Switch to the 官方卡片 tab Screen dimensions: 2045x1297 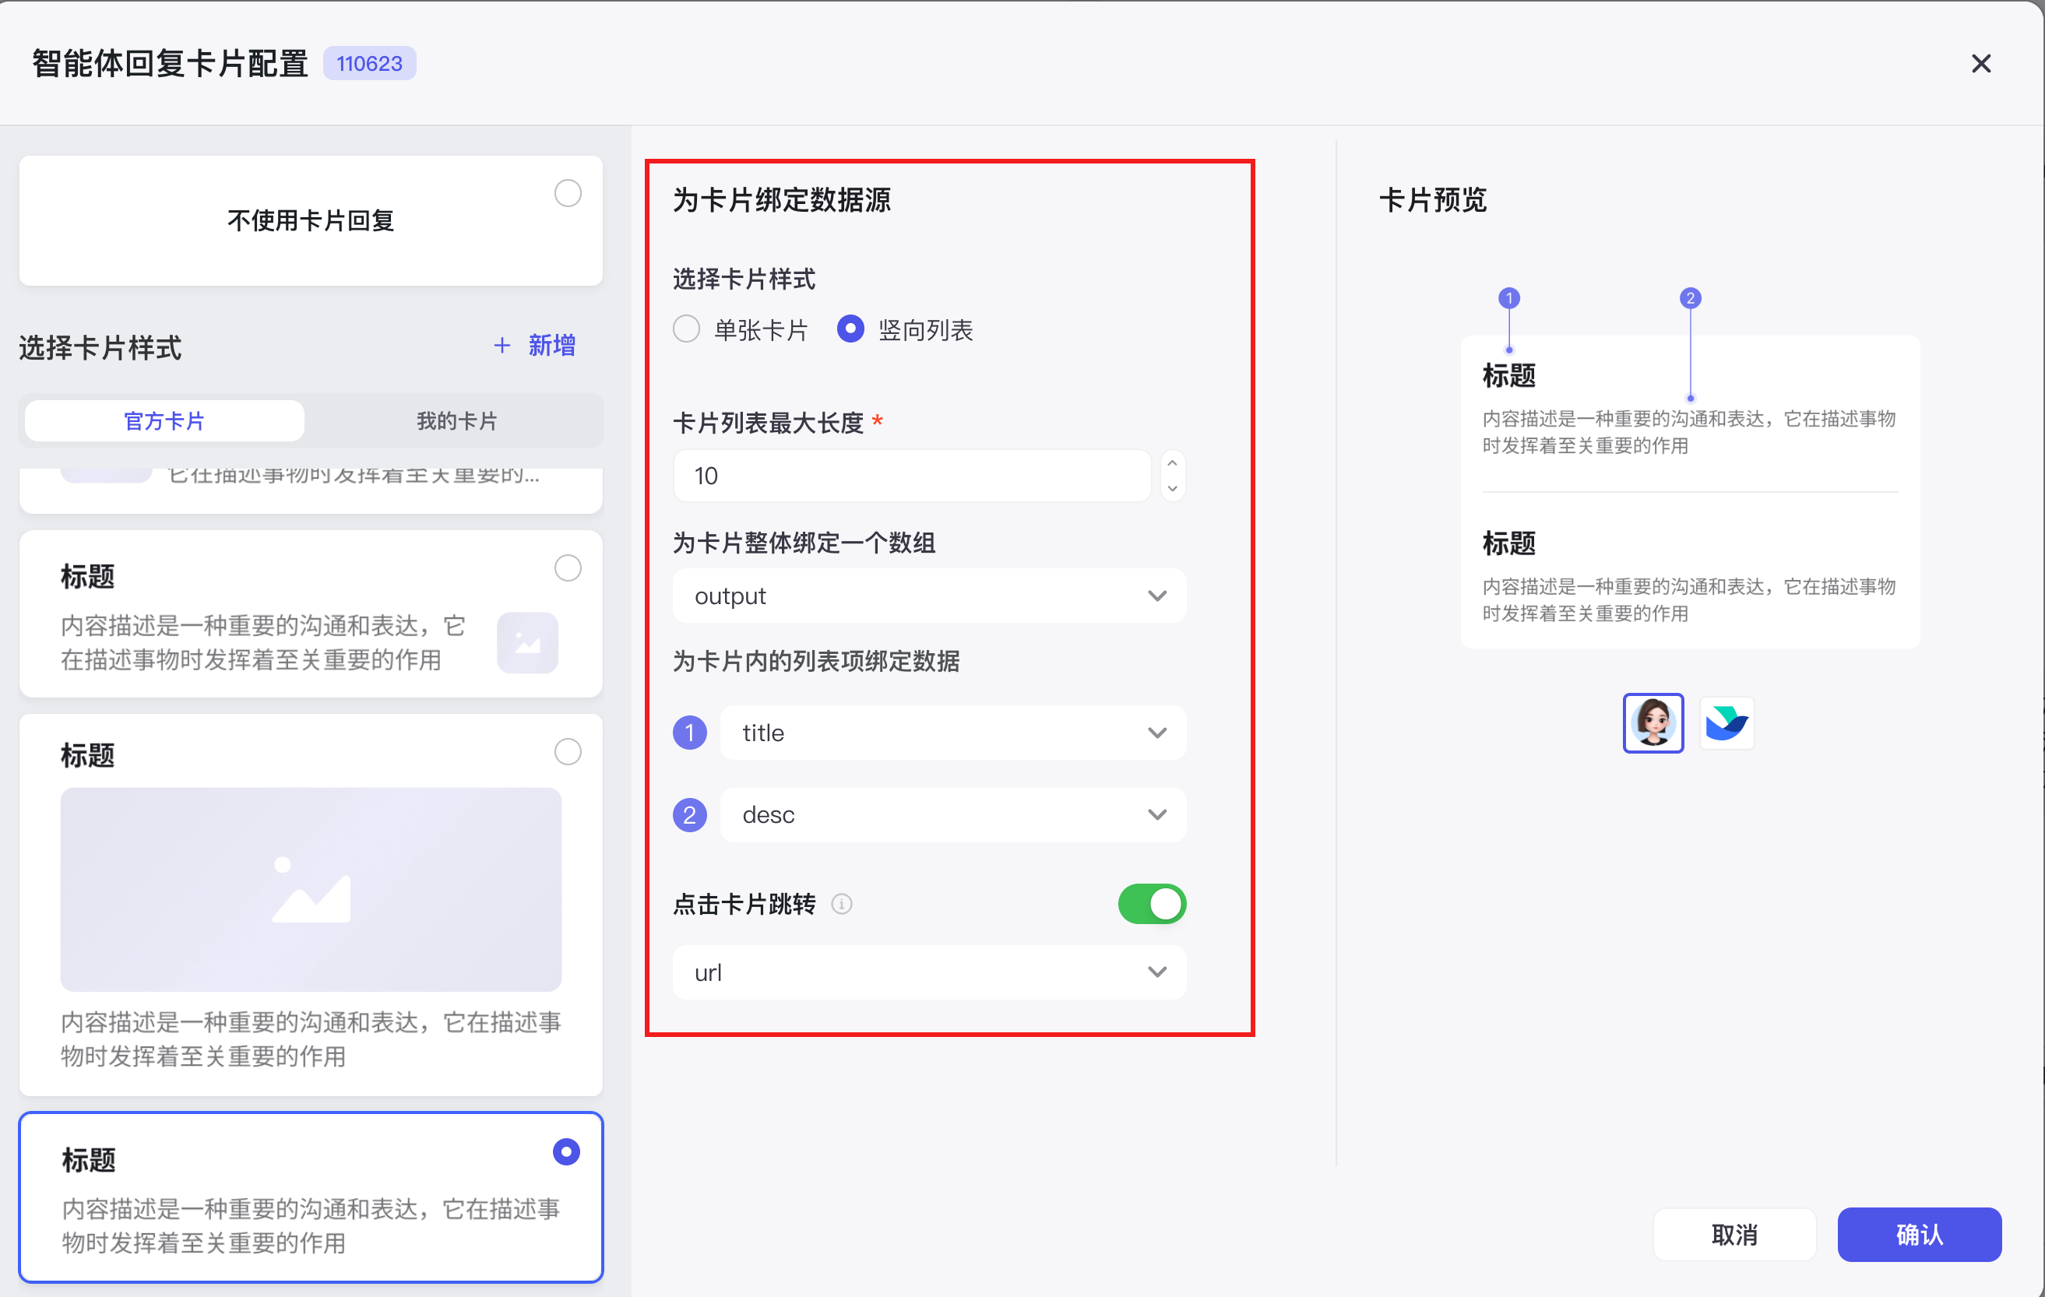tap(164, 420)
